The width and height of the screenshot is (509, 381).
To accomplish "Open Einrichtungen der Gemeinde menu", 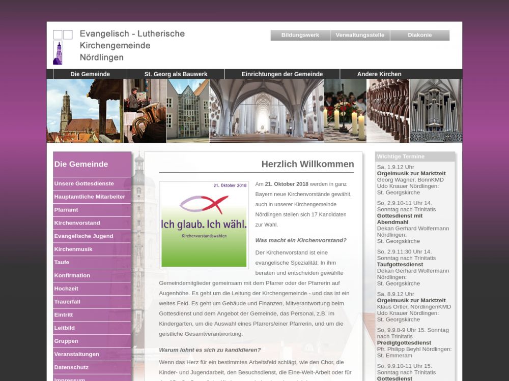I will point(282,74).
